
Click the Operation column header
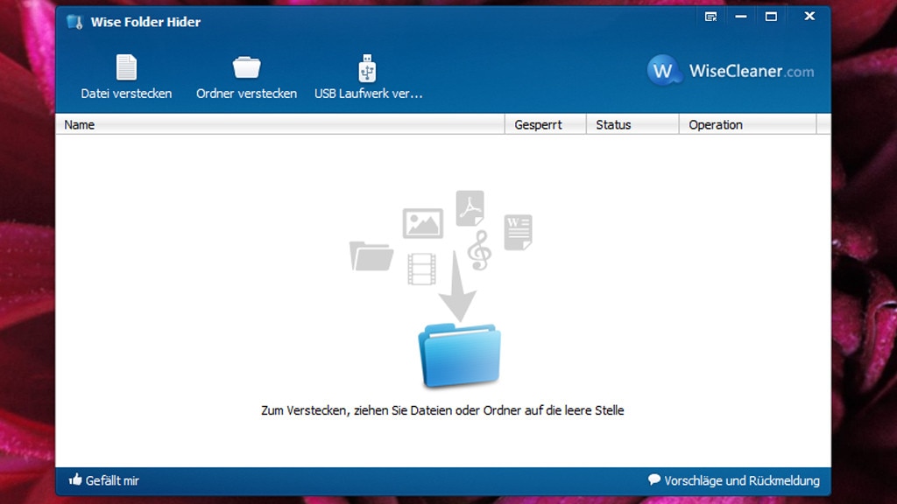pyautogui.click(x=748, y=124)
